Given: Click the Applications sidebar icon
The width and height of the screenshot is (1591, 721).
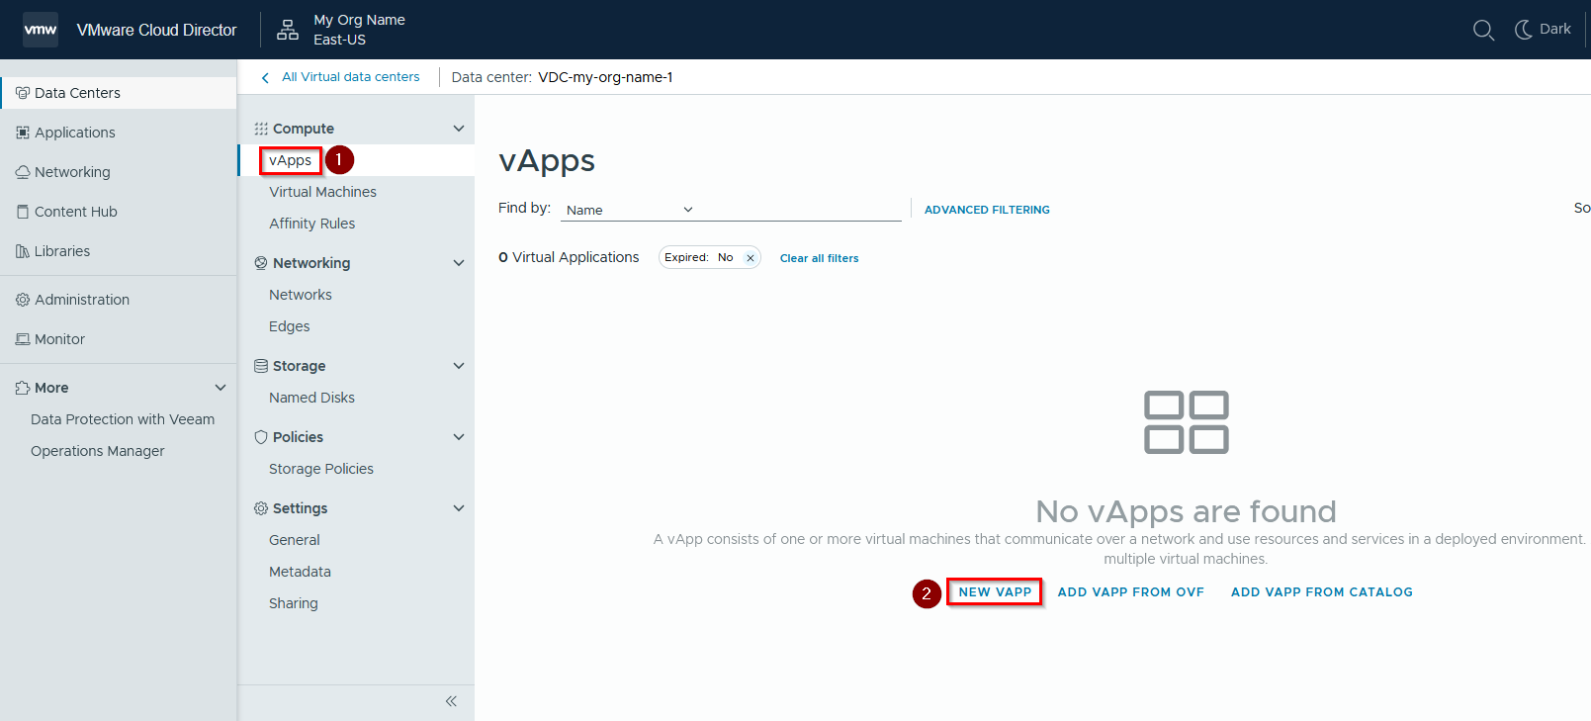Looking at the screenshot, I should click(x=23, y=133).
